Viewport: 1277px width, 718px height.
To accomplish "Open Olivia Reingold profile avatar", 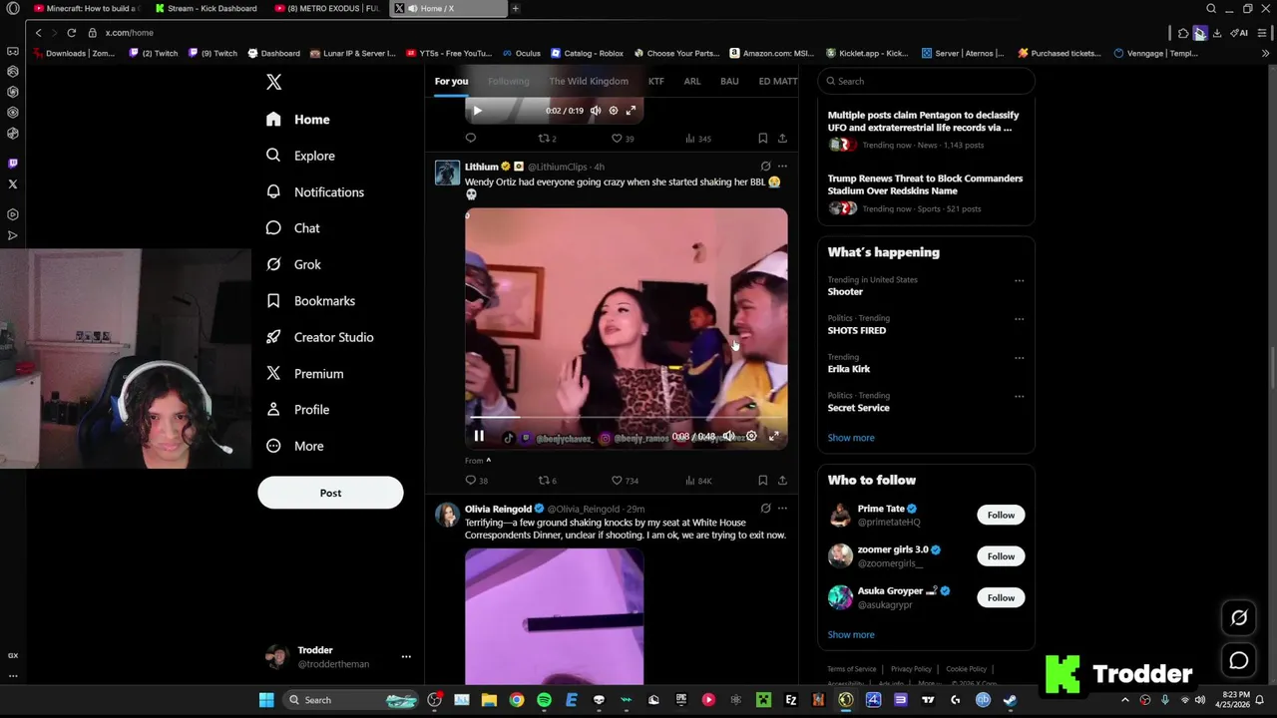I will (447, 515).
